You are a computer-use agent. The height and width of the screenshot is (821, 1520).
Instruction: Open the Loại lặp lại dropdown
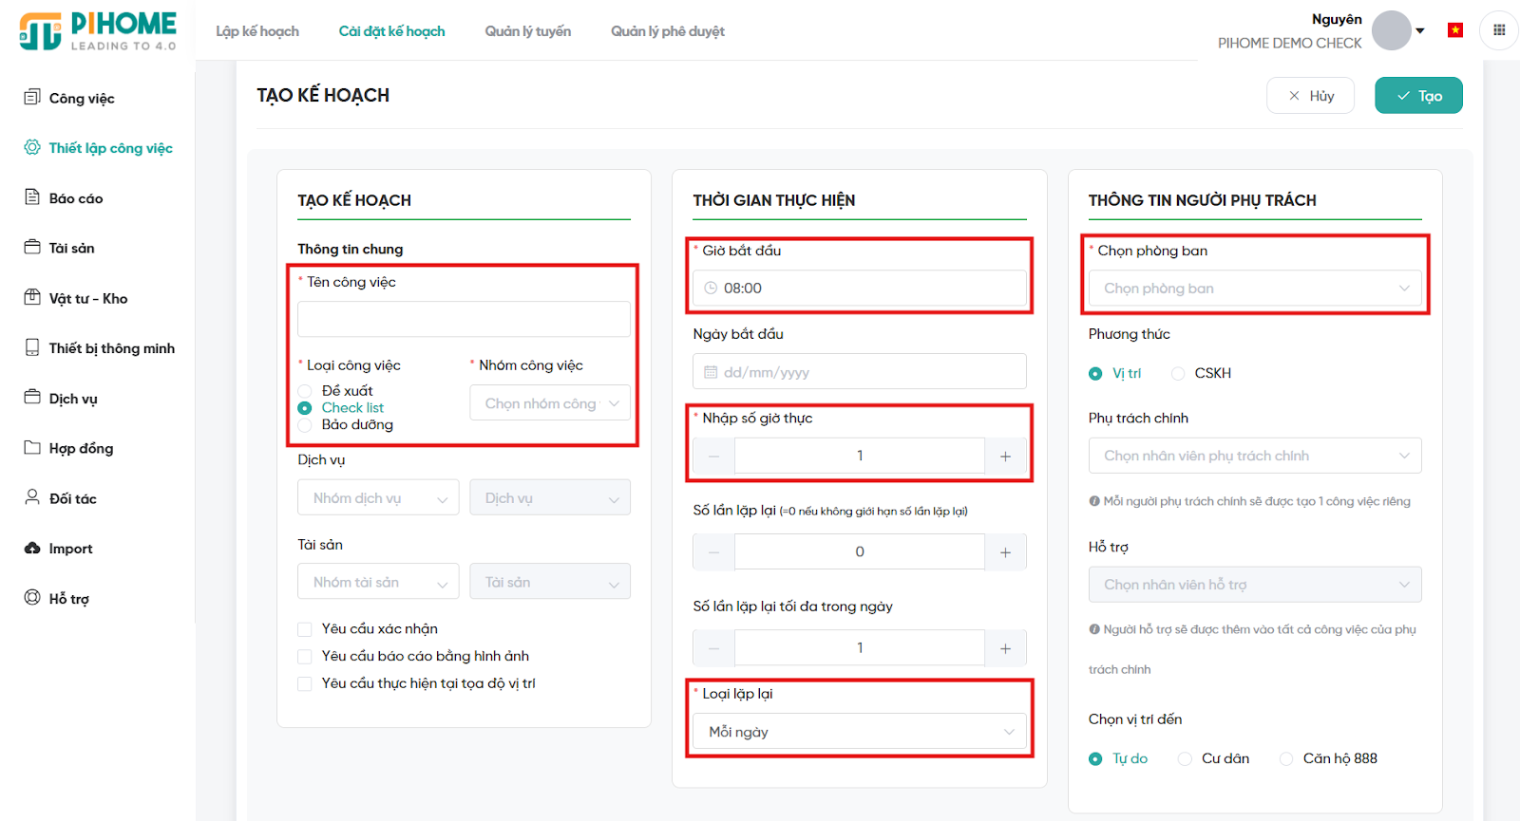(x=860, y=732)
